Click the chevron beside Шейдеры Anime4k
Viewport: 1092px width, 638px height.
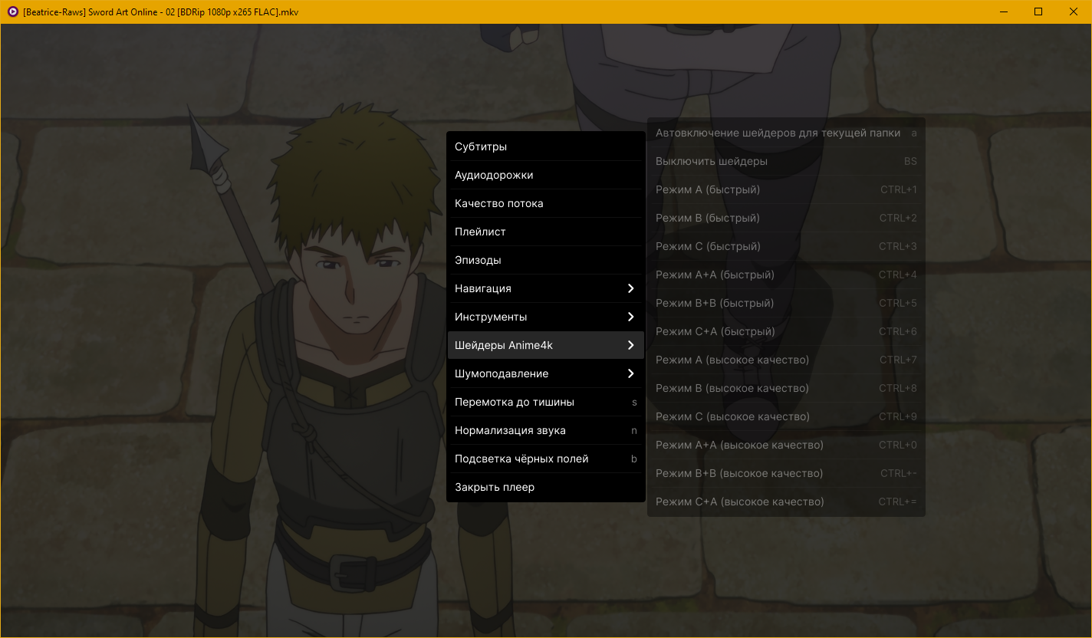(630, 345)
